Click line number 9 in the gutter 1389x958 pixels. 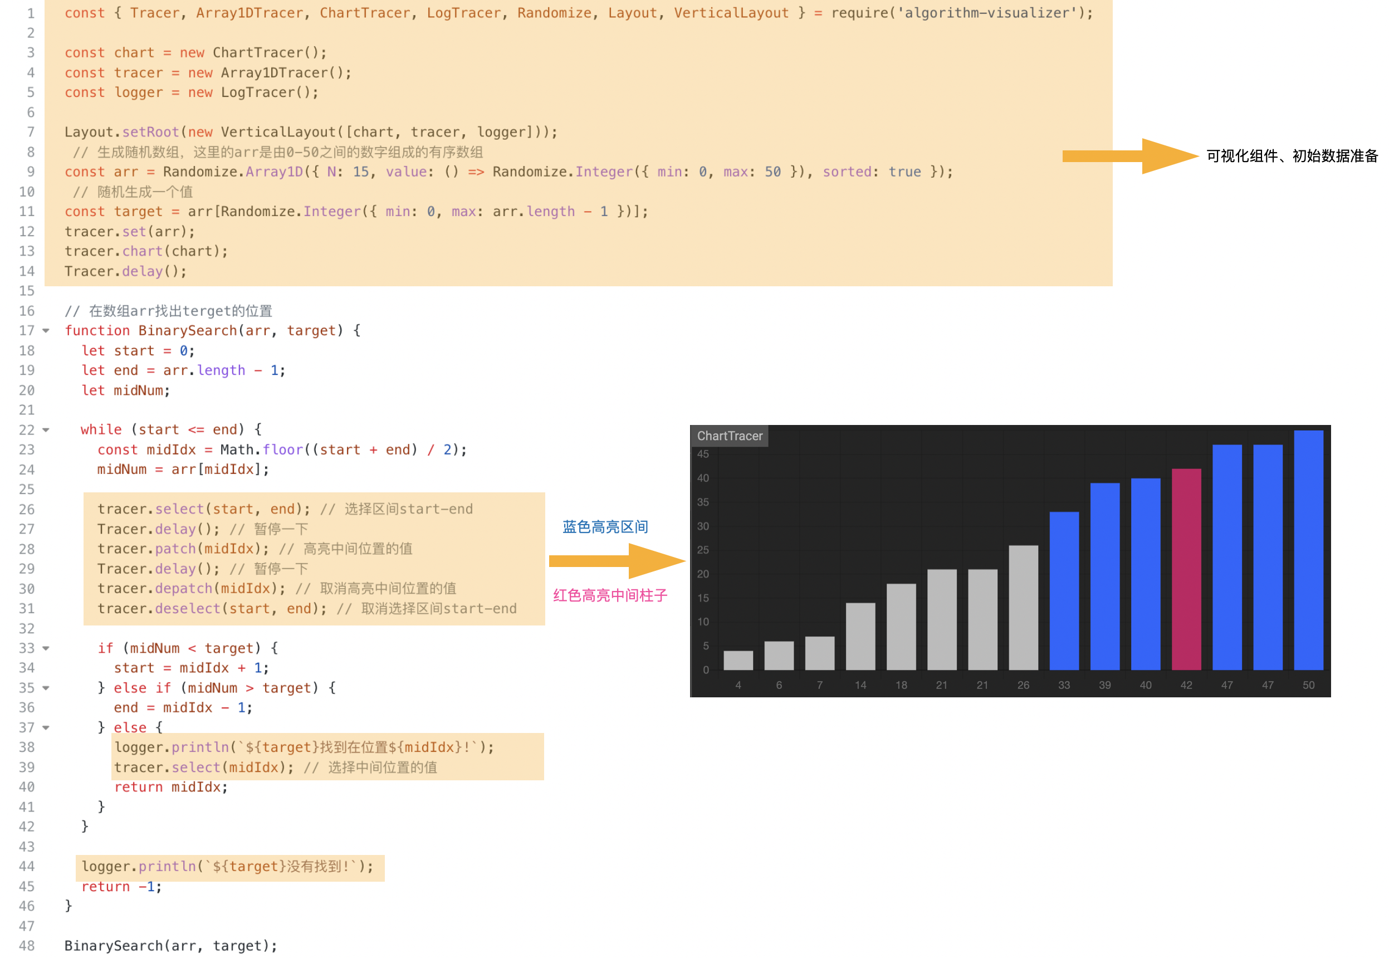(30, 172)
